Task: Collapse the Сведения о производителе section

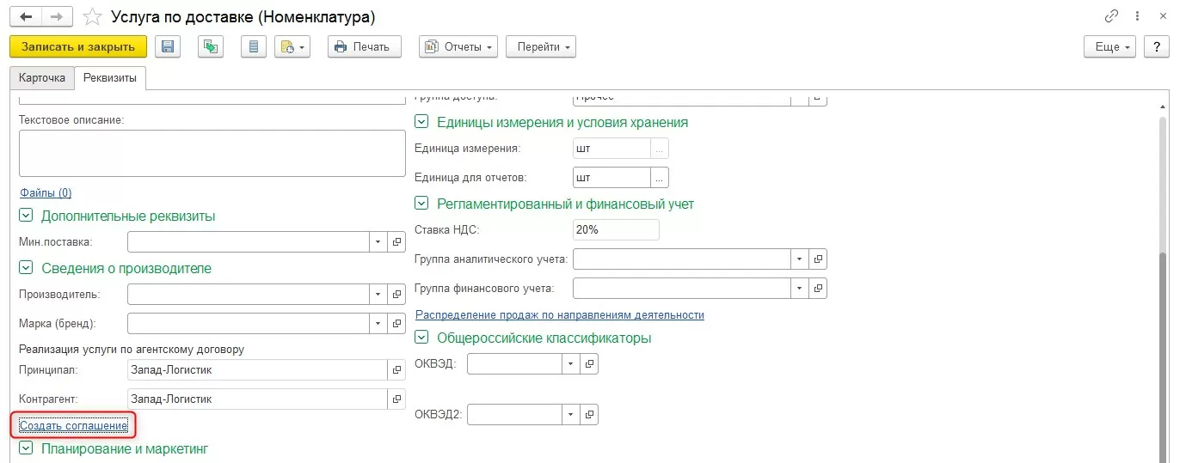Action: click(x=26, y=268)
